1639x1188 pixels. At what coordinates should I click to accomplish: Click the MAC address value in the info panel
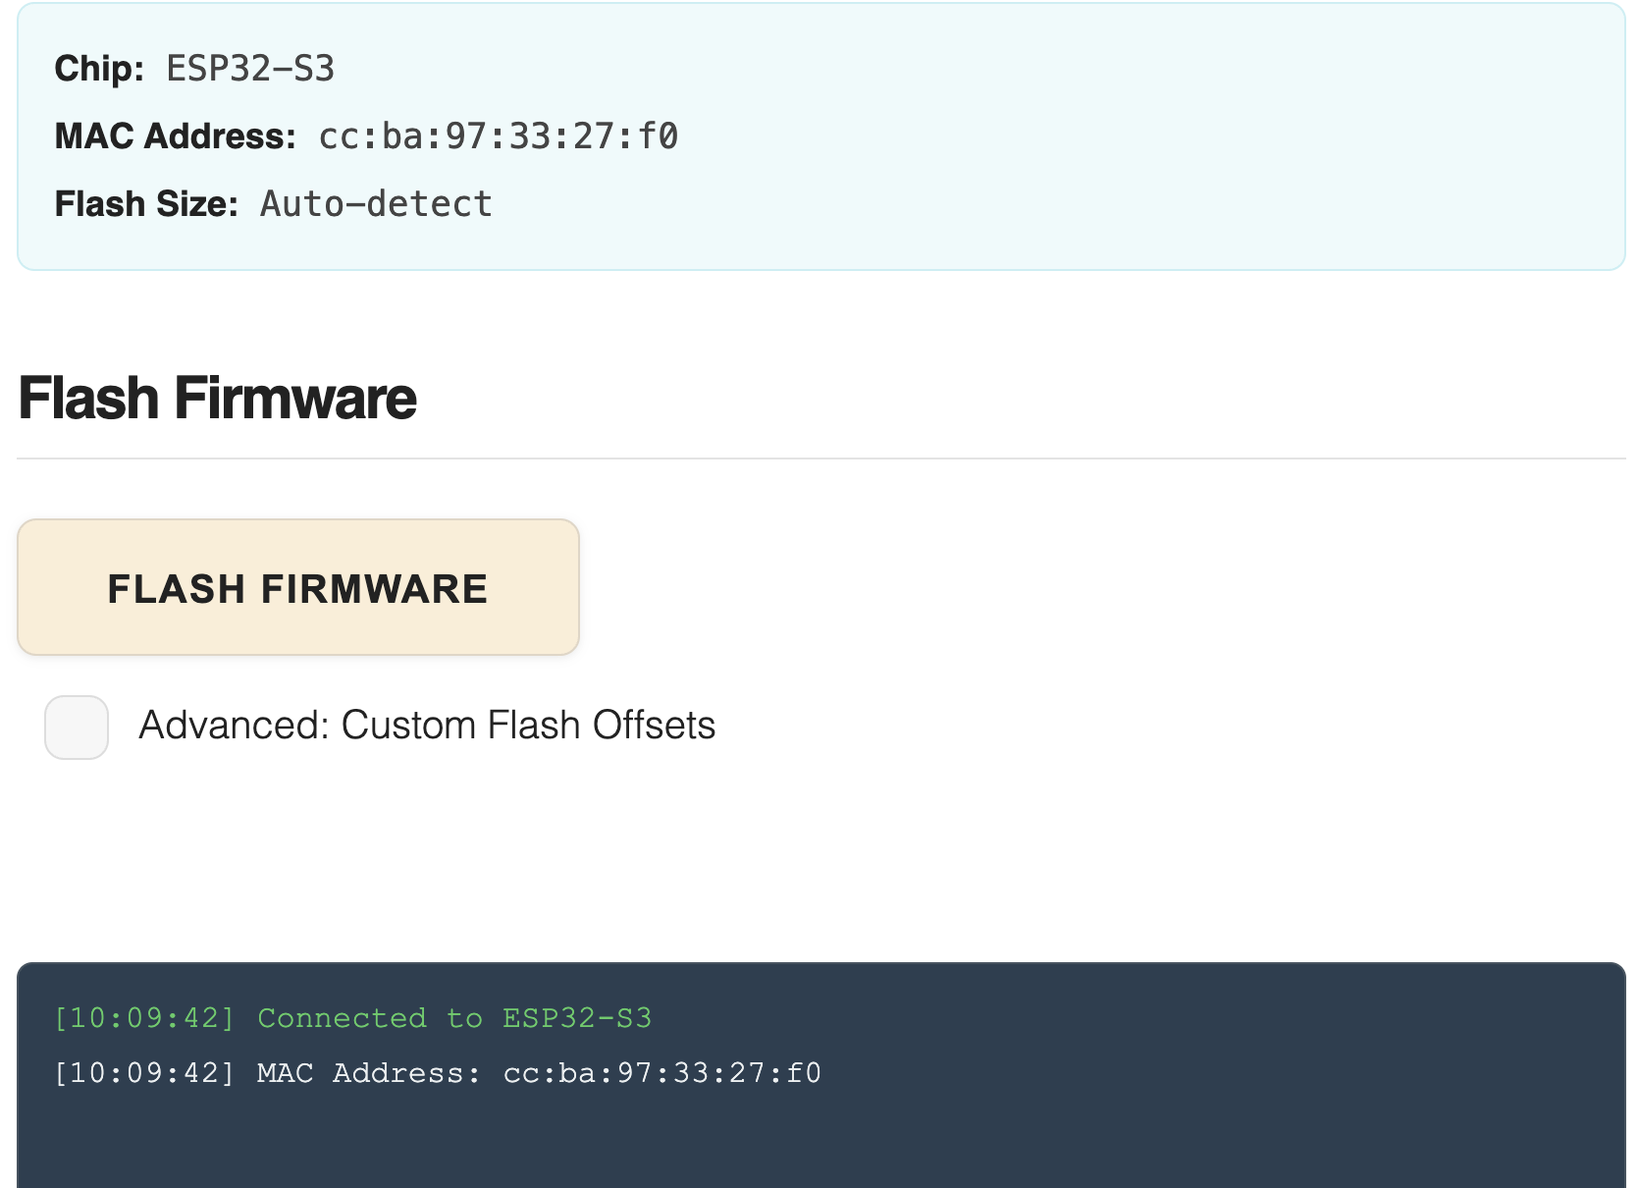click(x=499, y=136)
